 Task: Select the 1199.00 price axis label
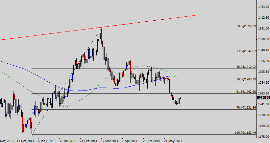tap(263, 126)
